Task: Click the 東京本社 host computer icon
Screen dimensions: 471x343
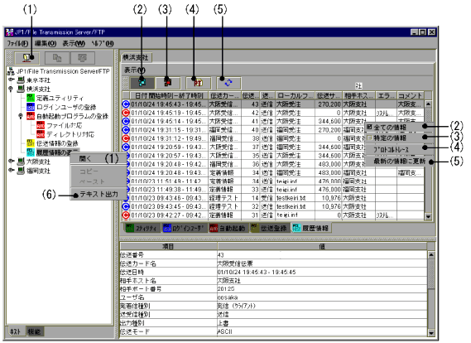Action: 21,80
